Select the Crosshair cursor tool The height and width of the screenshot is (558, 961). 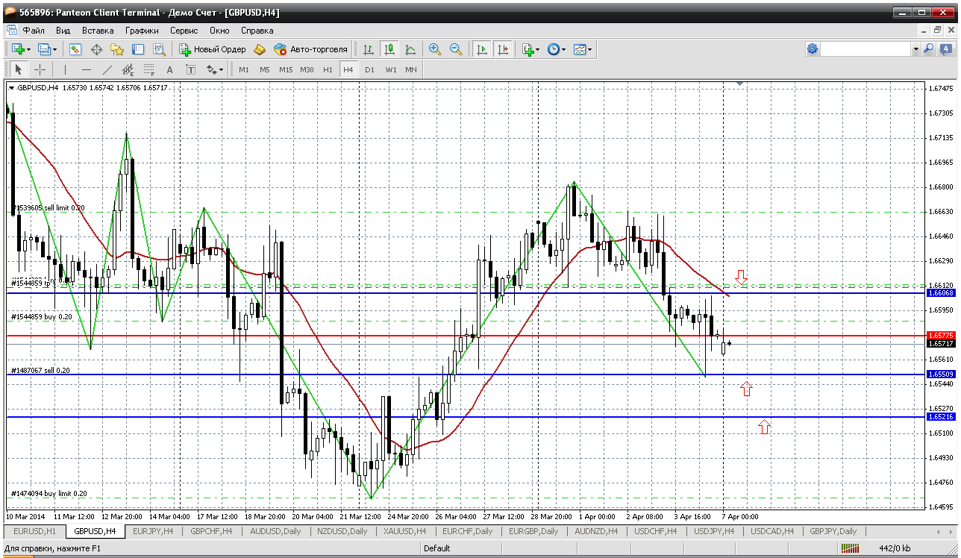(40, 69)
